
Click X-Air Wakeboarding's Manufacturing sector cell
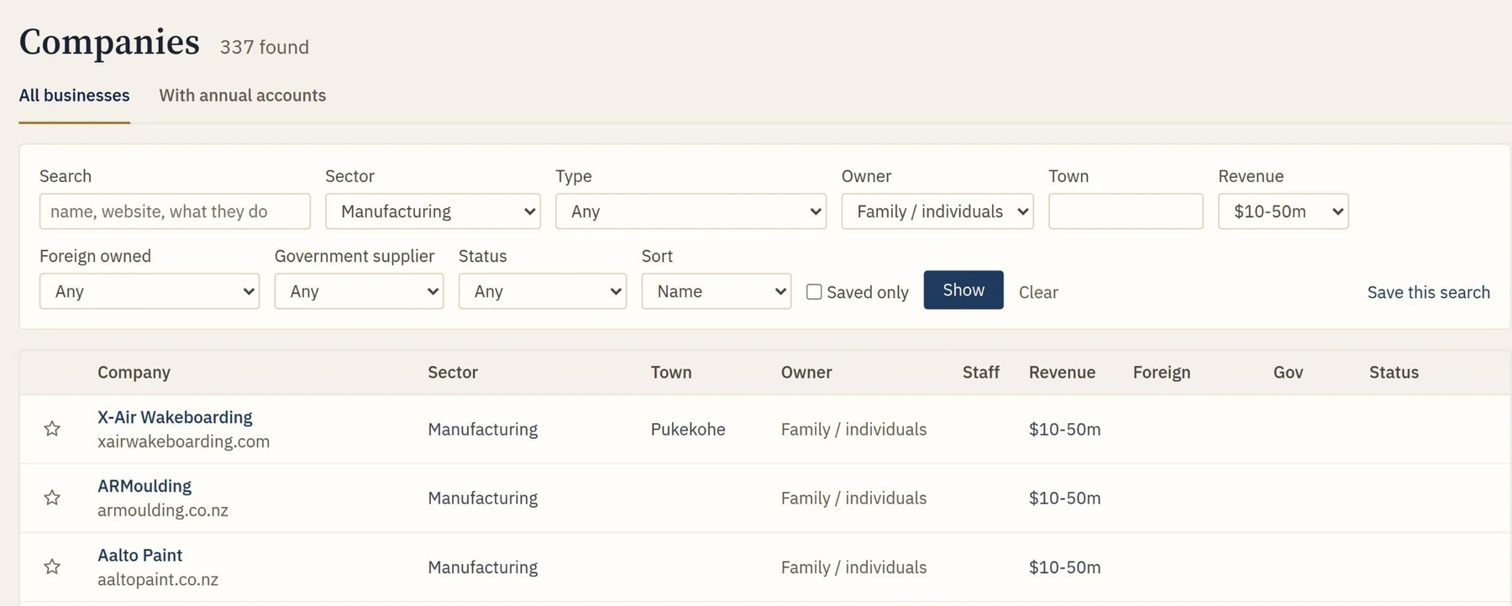click(x=482, y=430)
